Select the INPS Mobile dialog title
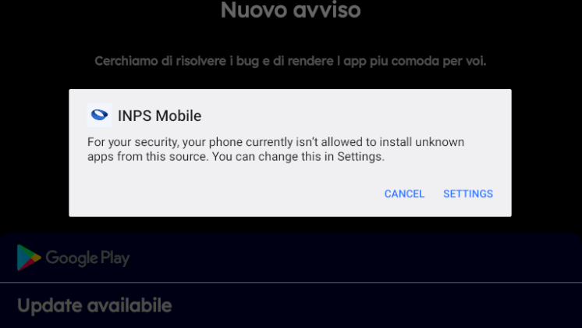The image size is (582, 328). pyautogui.click(x=160, y=116)
